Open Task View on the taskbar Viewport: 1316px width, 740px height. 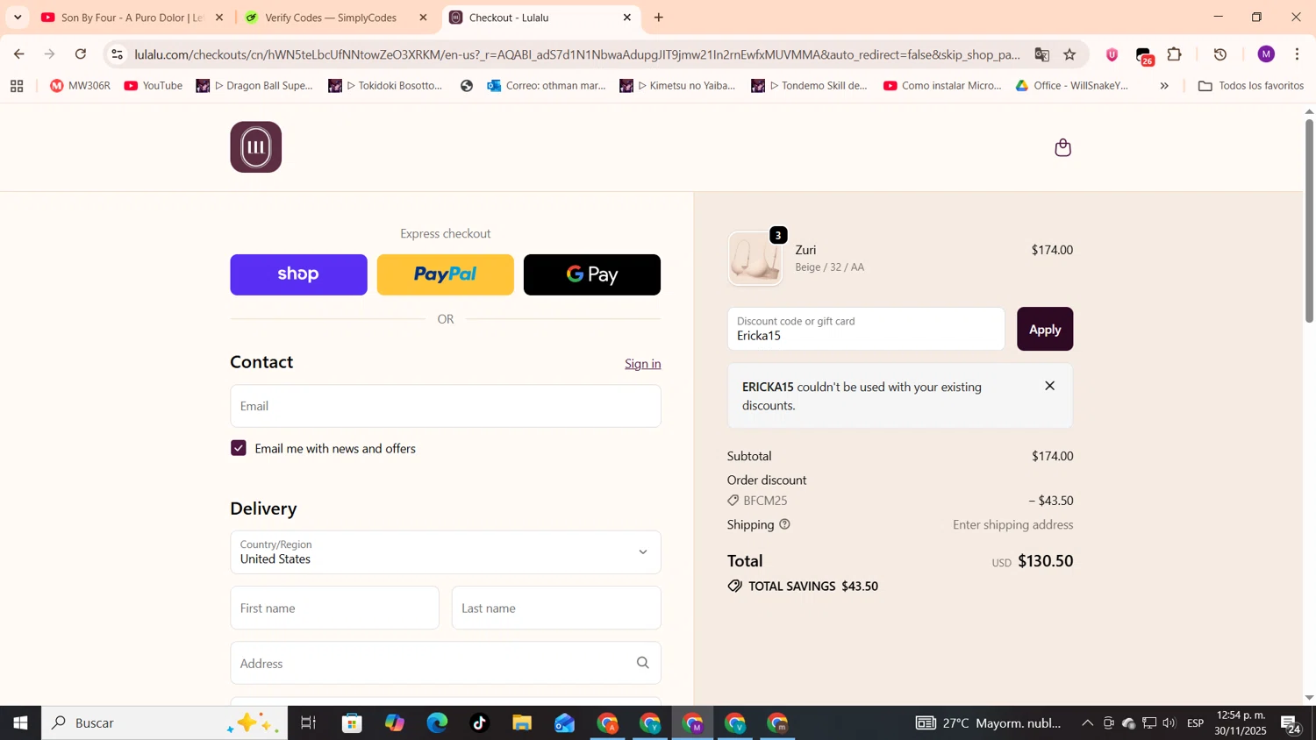(x=309, y=723)
